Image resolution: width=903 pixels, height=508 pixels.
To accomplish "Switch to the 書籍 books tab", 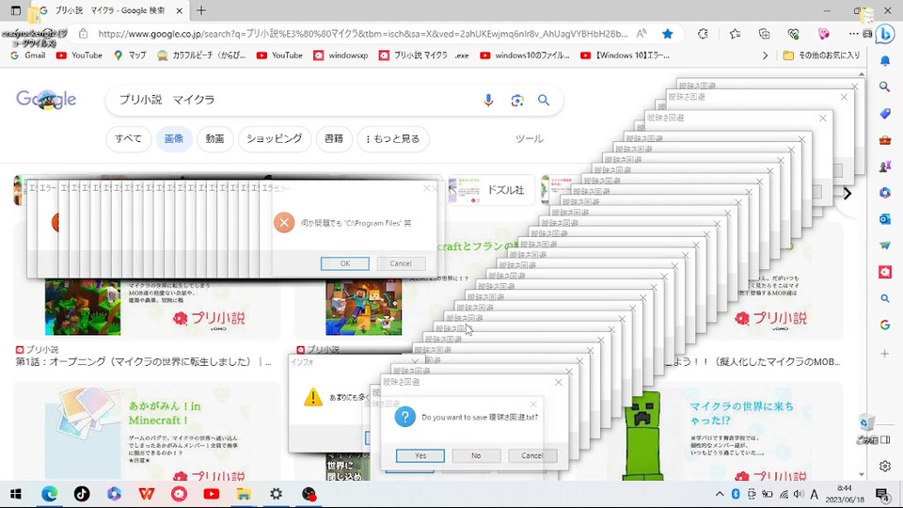I will point(334,139).
